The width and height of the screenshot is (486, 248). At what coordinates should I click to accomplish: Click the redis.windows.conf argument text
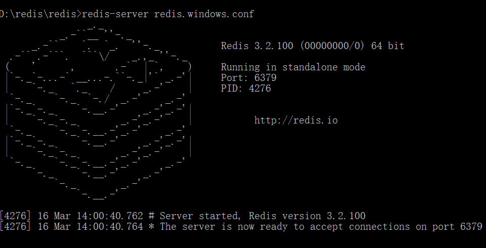[204, 14]
